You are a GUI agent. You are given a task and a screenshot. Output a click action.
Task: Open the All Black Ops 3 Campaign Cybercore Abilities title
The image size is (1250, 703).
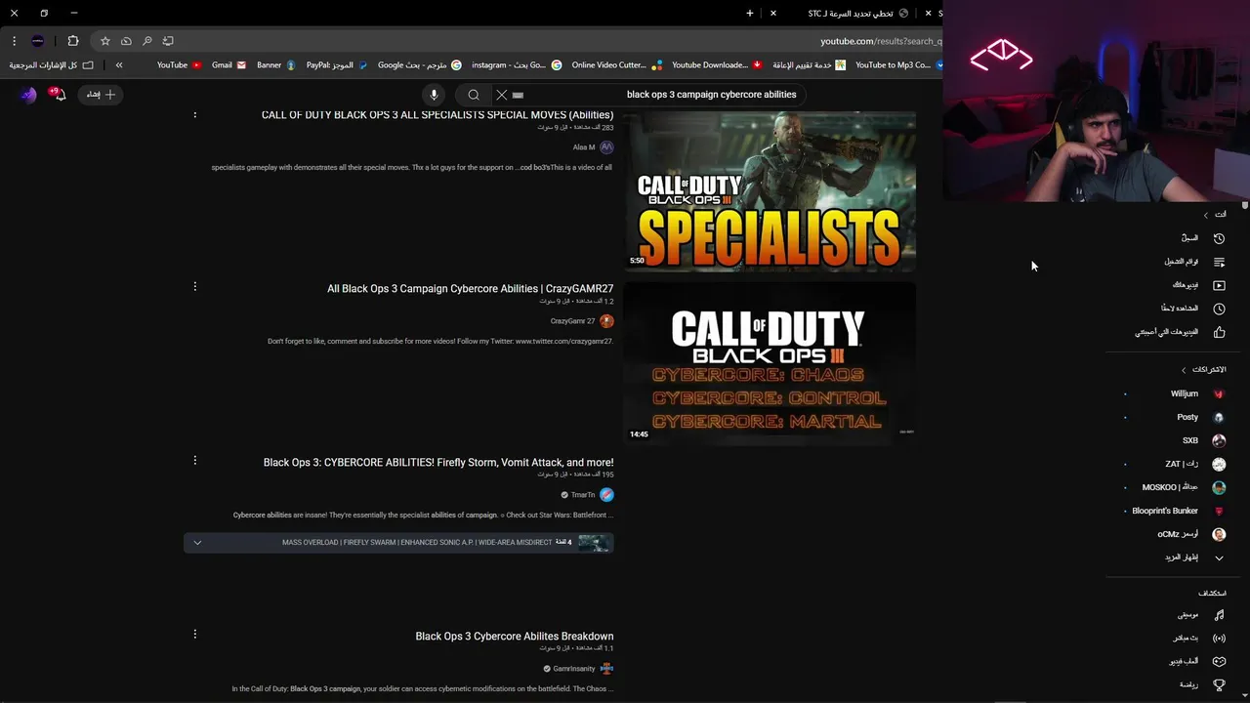click(471, 289)
